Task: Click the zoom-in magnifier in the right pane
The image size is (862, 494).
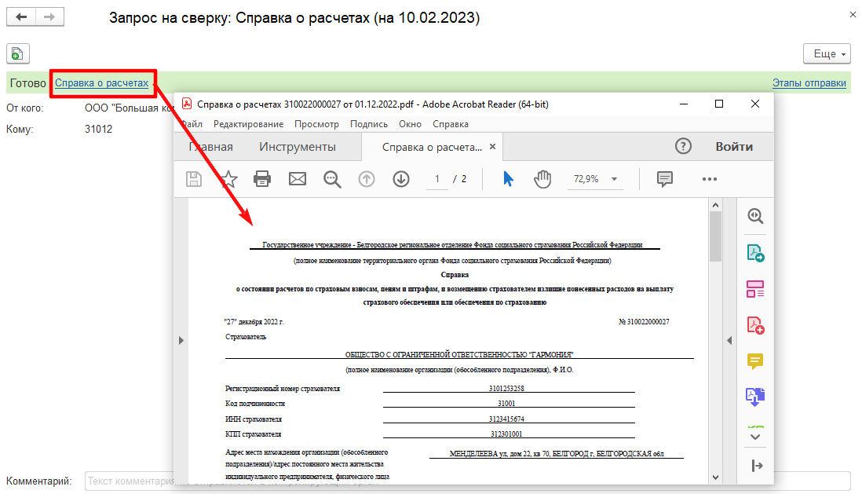Action: point(755,216)
